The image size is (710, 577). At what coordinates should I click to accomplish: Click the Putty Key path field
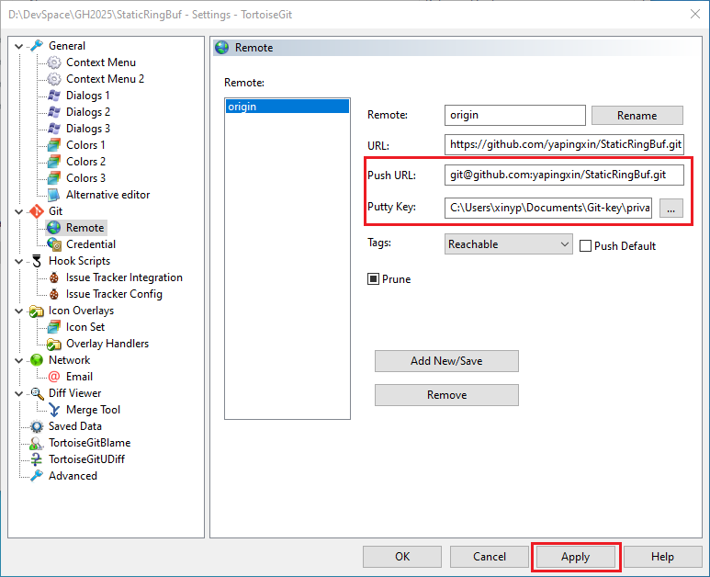(548, 208)
